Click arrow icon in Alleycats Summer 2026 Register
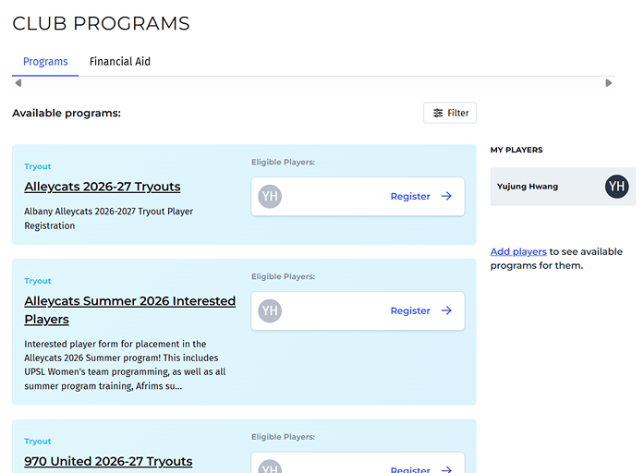 click(x=446, y=310)
